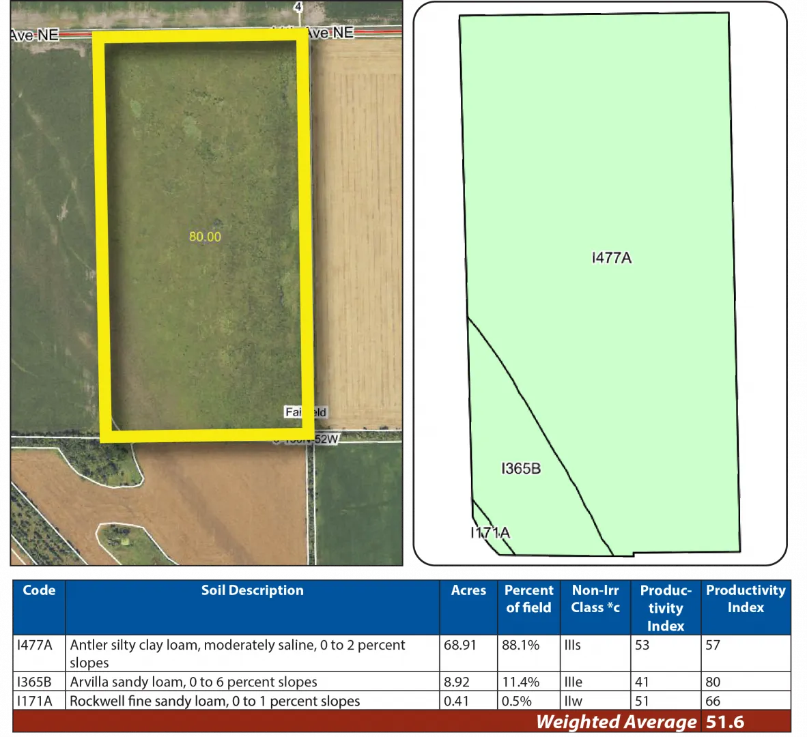Select the IIw class cell

coord(573,701)
